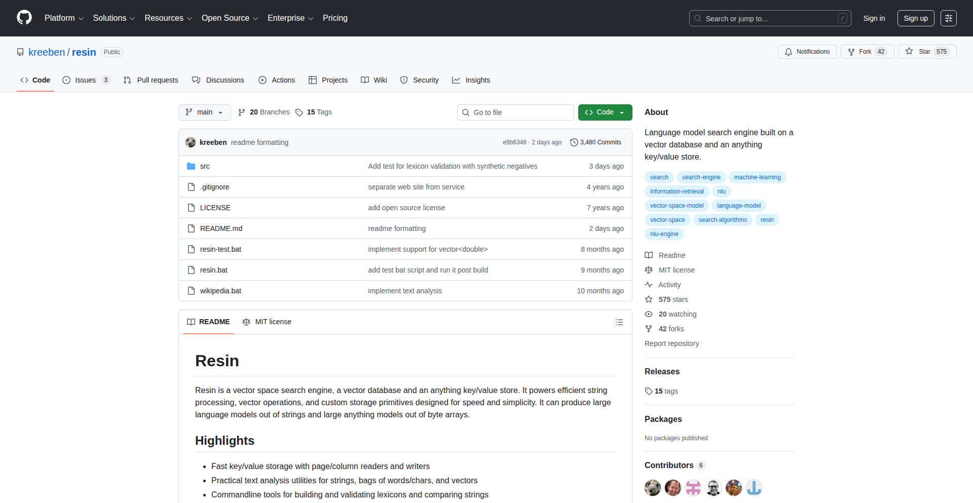
Task: Click the search magnifier icon in header
Action: [x=698, y=18]
